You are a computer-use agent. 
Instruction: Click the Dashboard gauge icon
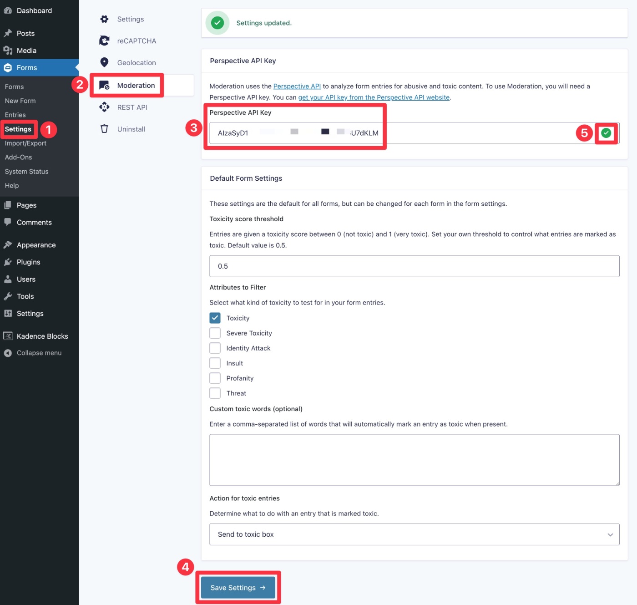(x=8, y=10)
